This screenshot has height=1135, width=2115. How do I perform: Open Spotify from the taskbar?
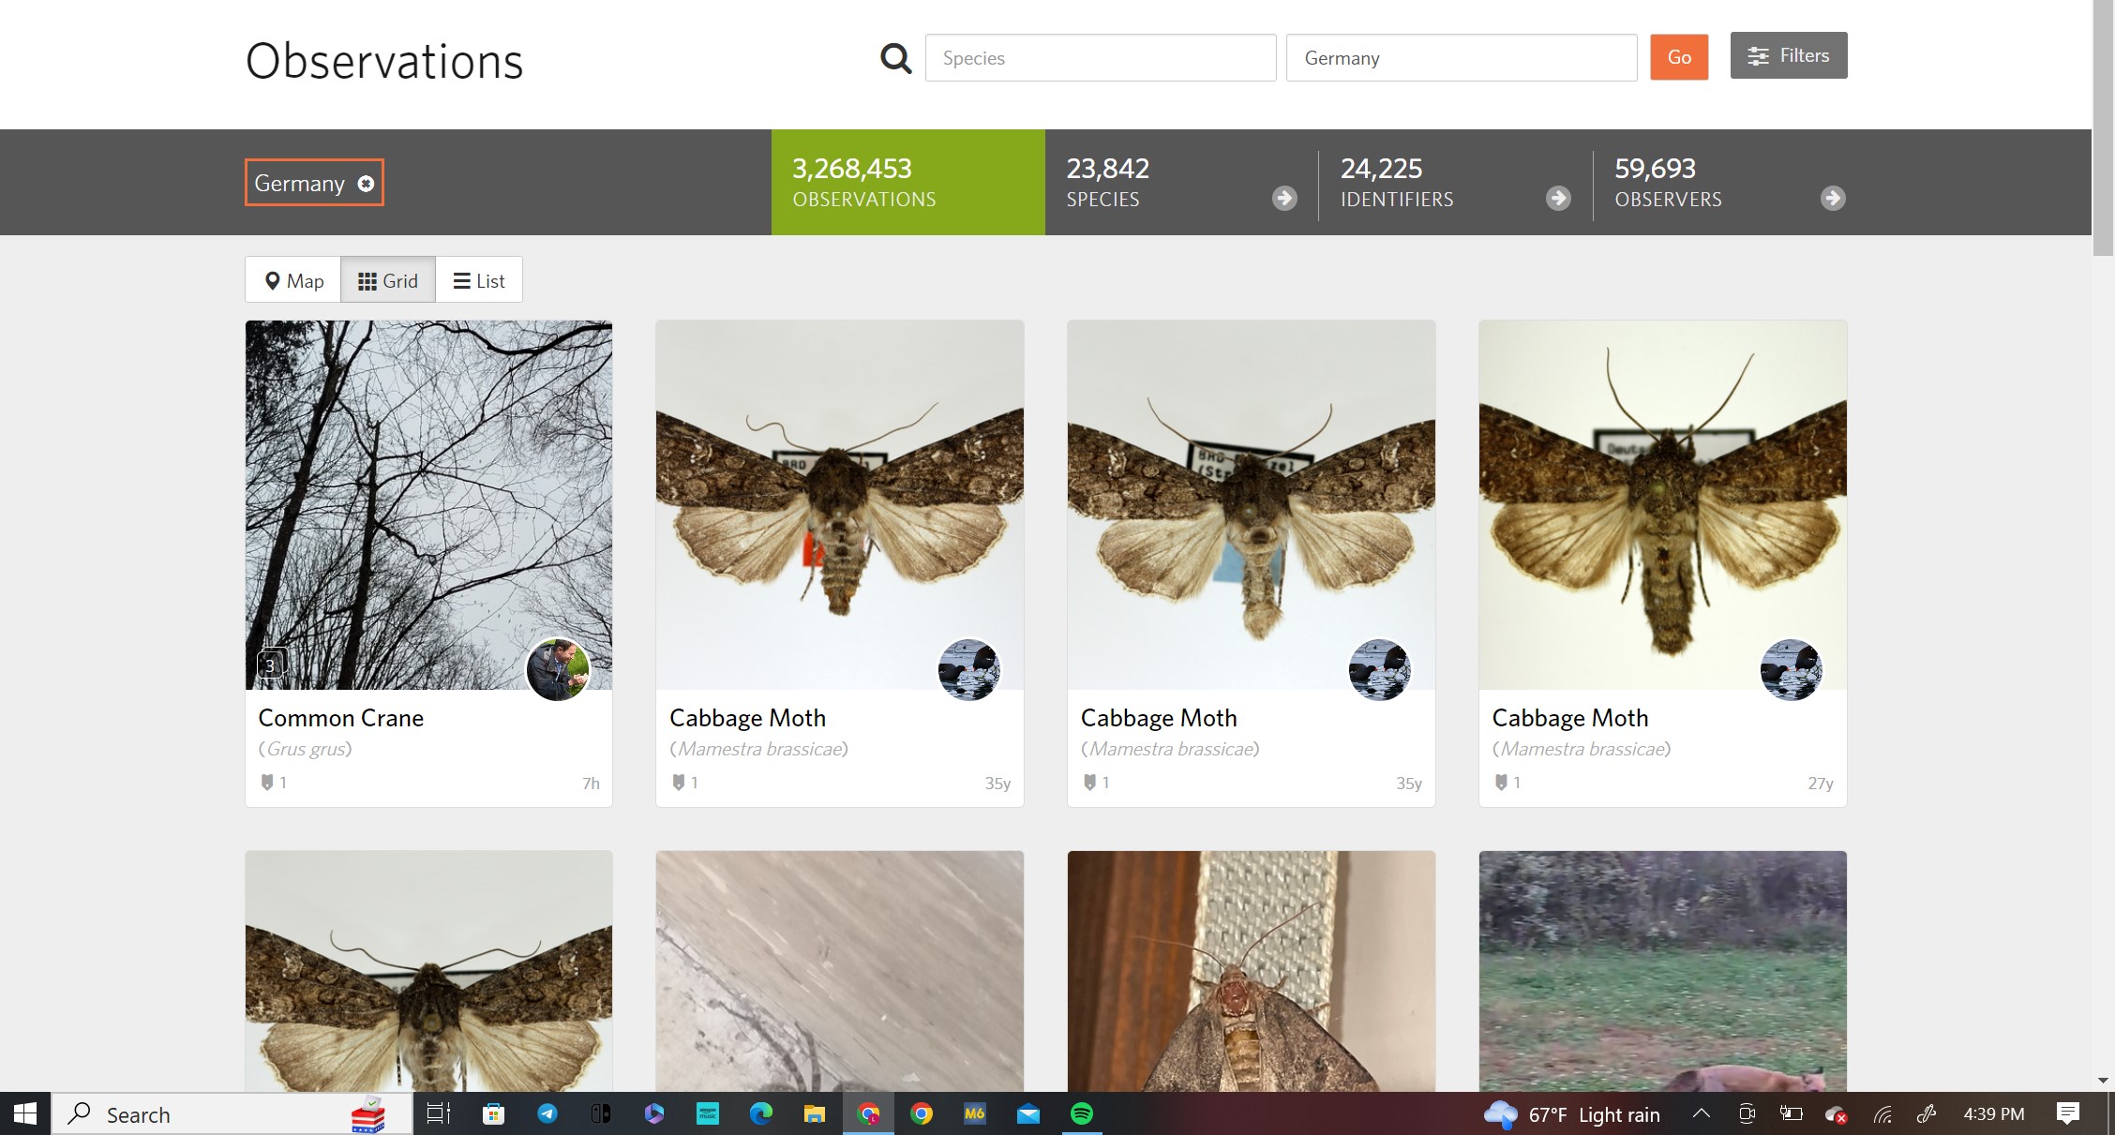click(1081, 1113)
